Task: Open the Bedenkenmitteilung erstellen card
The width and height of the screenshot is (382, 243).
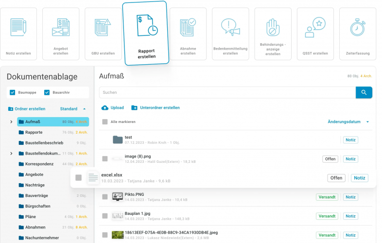Action: [x=230, y=34]
